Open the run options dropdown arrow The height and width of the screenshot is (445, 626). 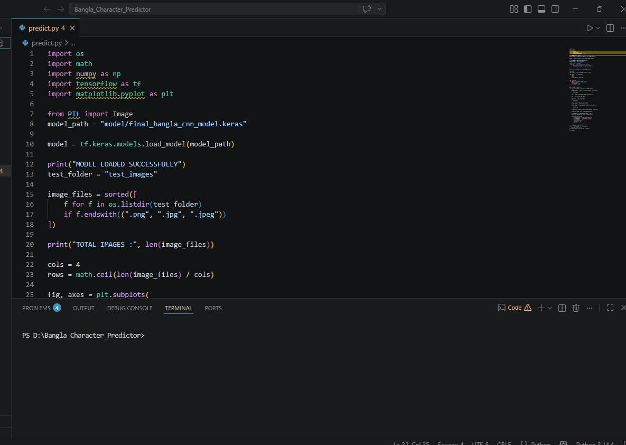597,28
